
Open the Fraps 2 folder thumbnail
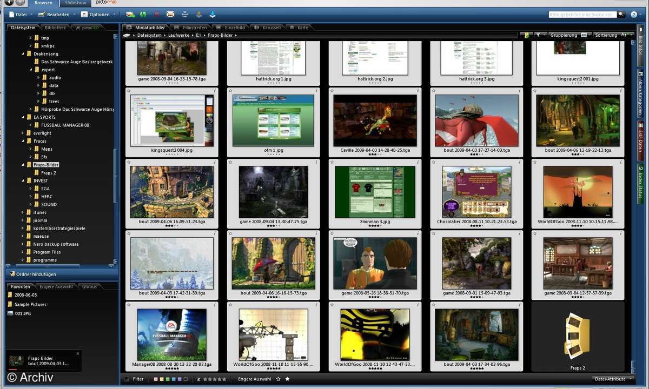[x=578, y=337]
